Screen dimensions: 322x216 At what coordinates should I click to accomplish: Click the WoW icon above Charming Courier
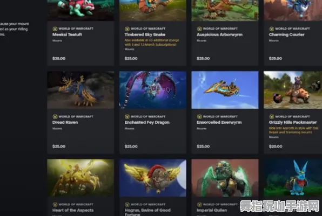[271, 29]
